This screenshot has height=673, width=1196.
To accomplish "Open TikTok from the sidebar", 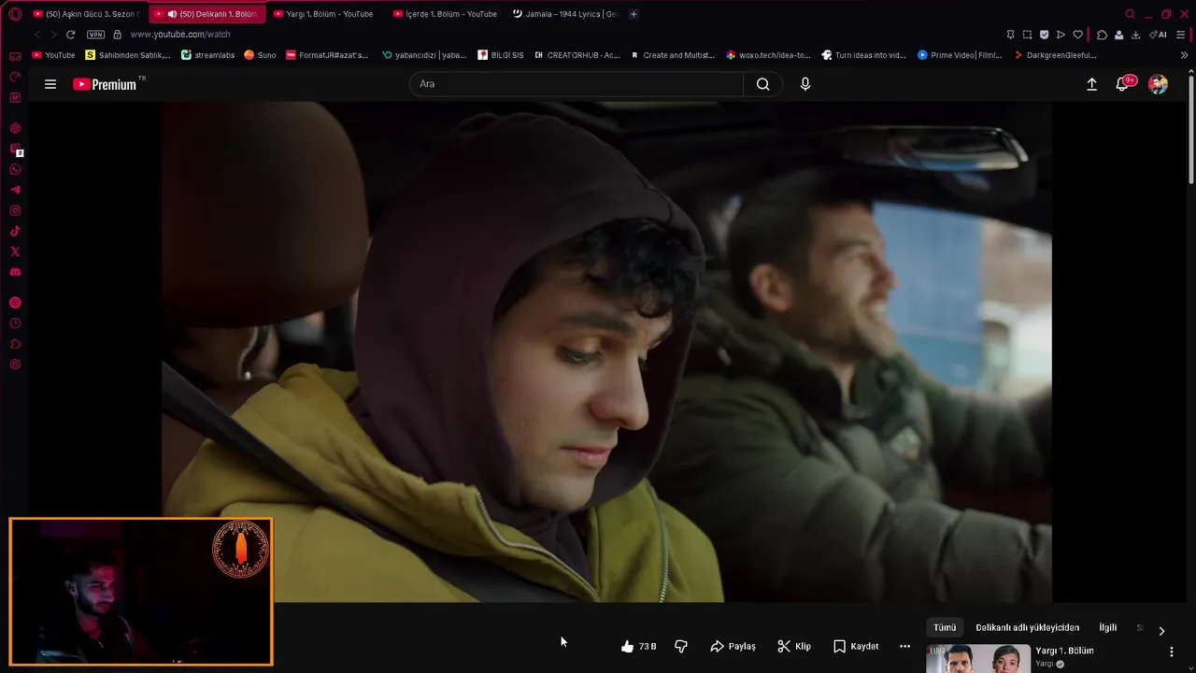I will (15, 231).
